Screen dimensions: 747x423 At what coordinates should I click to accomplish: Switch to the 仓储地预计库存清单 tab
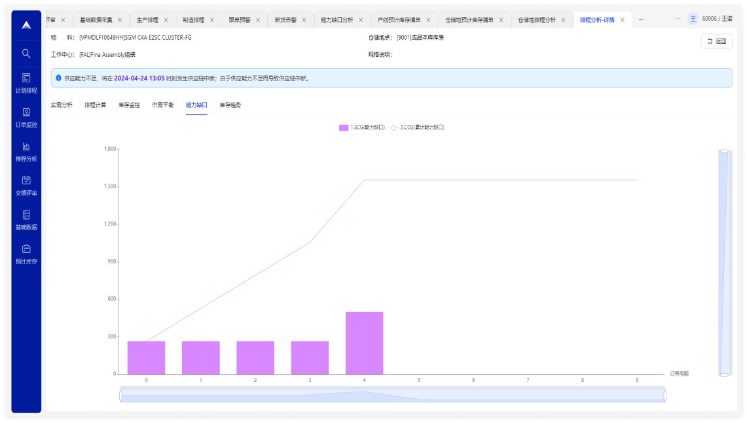coord(469,20)
